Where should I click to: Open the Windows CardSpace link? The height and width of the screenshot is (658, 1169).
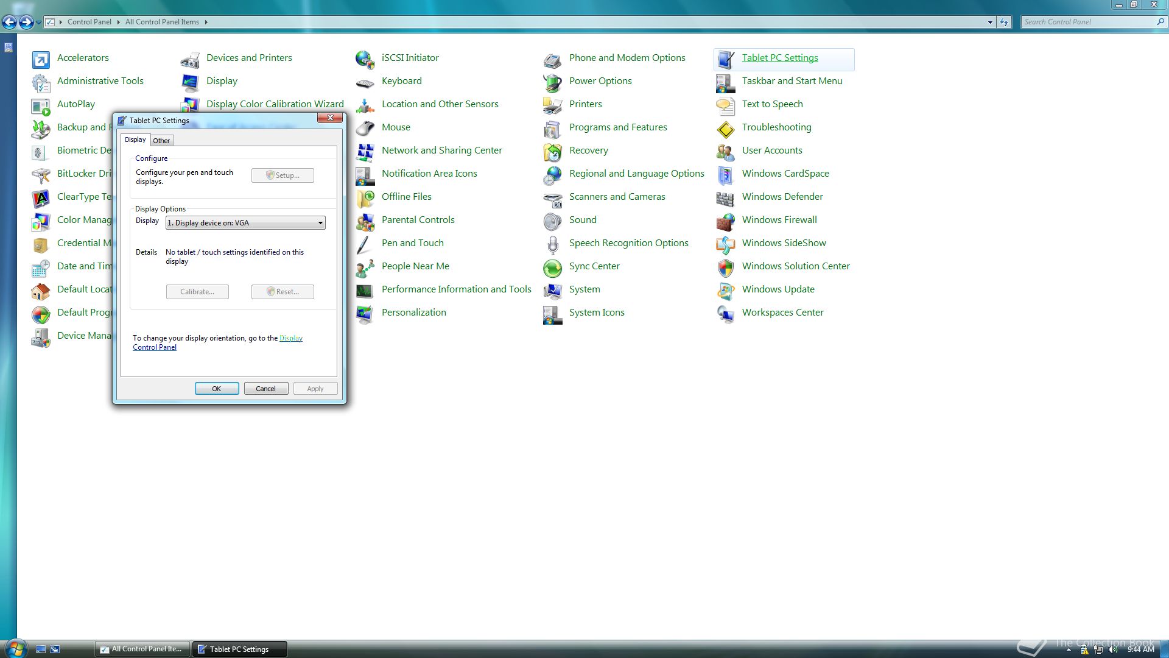(x=785, y=174)
